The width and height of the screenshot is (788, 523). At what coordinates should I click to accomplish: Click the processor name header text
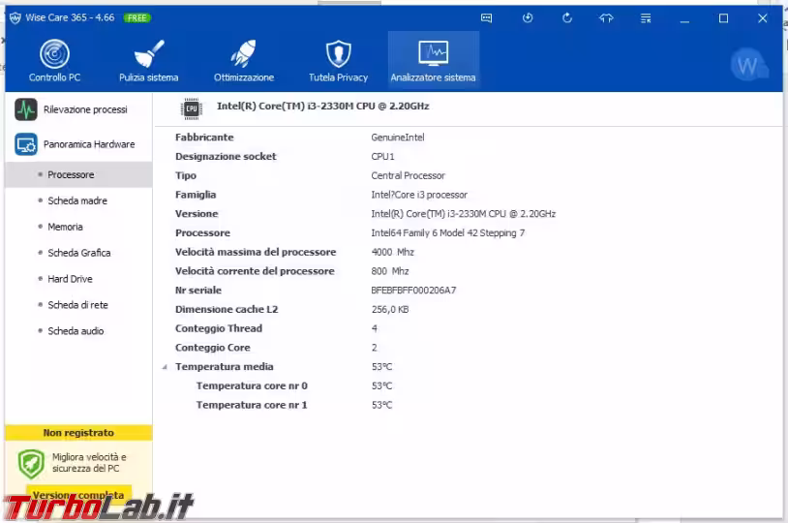323,107
